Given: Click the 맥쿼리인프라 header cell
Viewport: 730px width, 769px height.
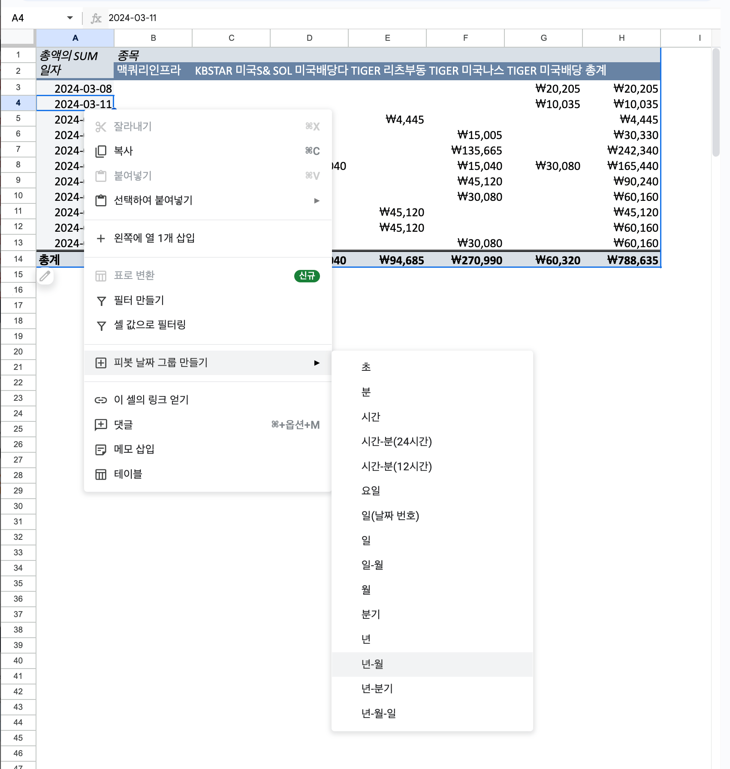Looking at the screenshot, I should click(153, 70).
